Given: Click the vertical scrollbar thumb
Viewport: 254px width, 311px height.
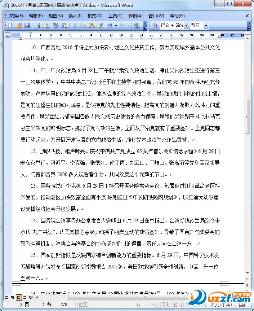Looking at the screenshot, I should [x=247, y=116].
